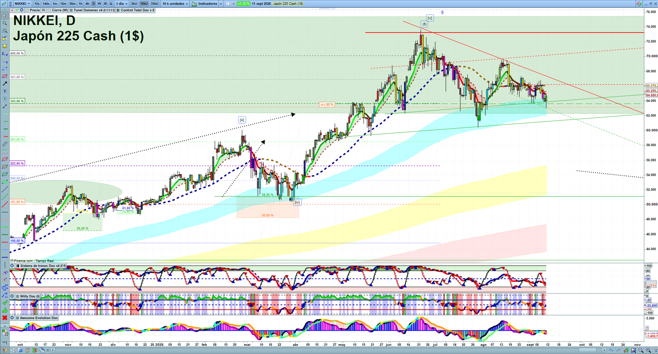Select the zoom-area rectangle magnifier tool
The height and width of the screenshot is (354, 658).
[5, 31]
